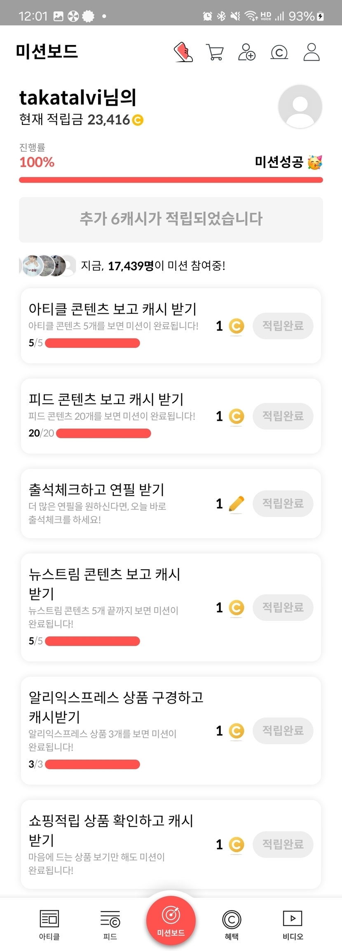This screenshot has height=951, width=342.
Task: Tap 적립완료 on the 아티클 콘텐츠 mission
Action: point(283,326)
